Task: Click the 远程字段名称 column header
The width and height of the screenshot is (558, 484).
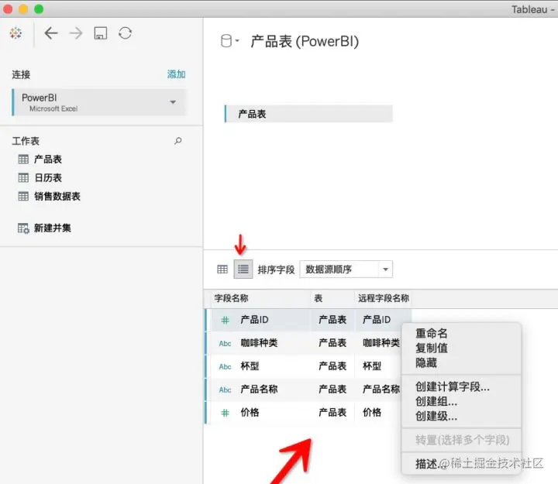Action: click(384, 298)
